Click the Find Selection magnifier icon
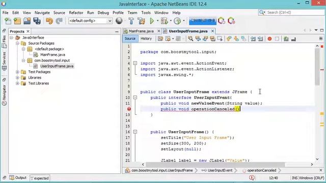 (190, 39)
